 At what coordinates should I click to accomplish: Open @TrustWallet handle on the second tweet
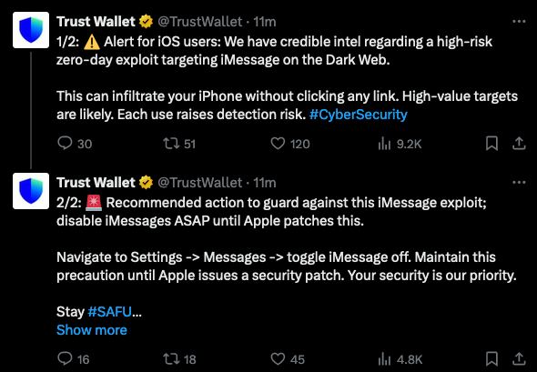200,183
